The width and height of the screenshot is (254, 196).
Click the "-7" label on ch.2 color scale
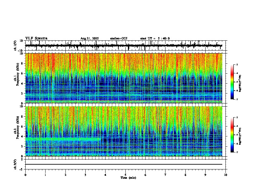click(x=236, y=152)
